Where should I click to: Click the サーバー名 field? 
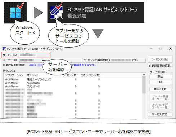(x=35, y=55)
